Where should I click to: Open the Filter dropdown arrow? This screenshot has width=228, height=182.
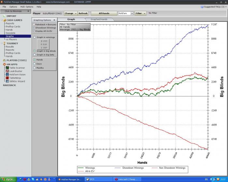pos(145,13)
